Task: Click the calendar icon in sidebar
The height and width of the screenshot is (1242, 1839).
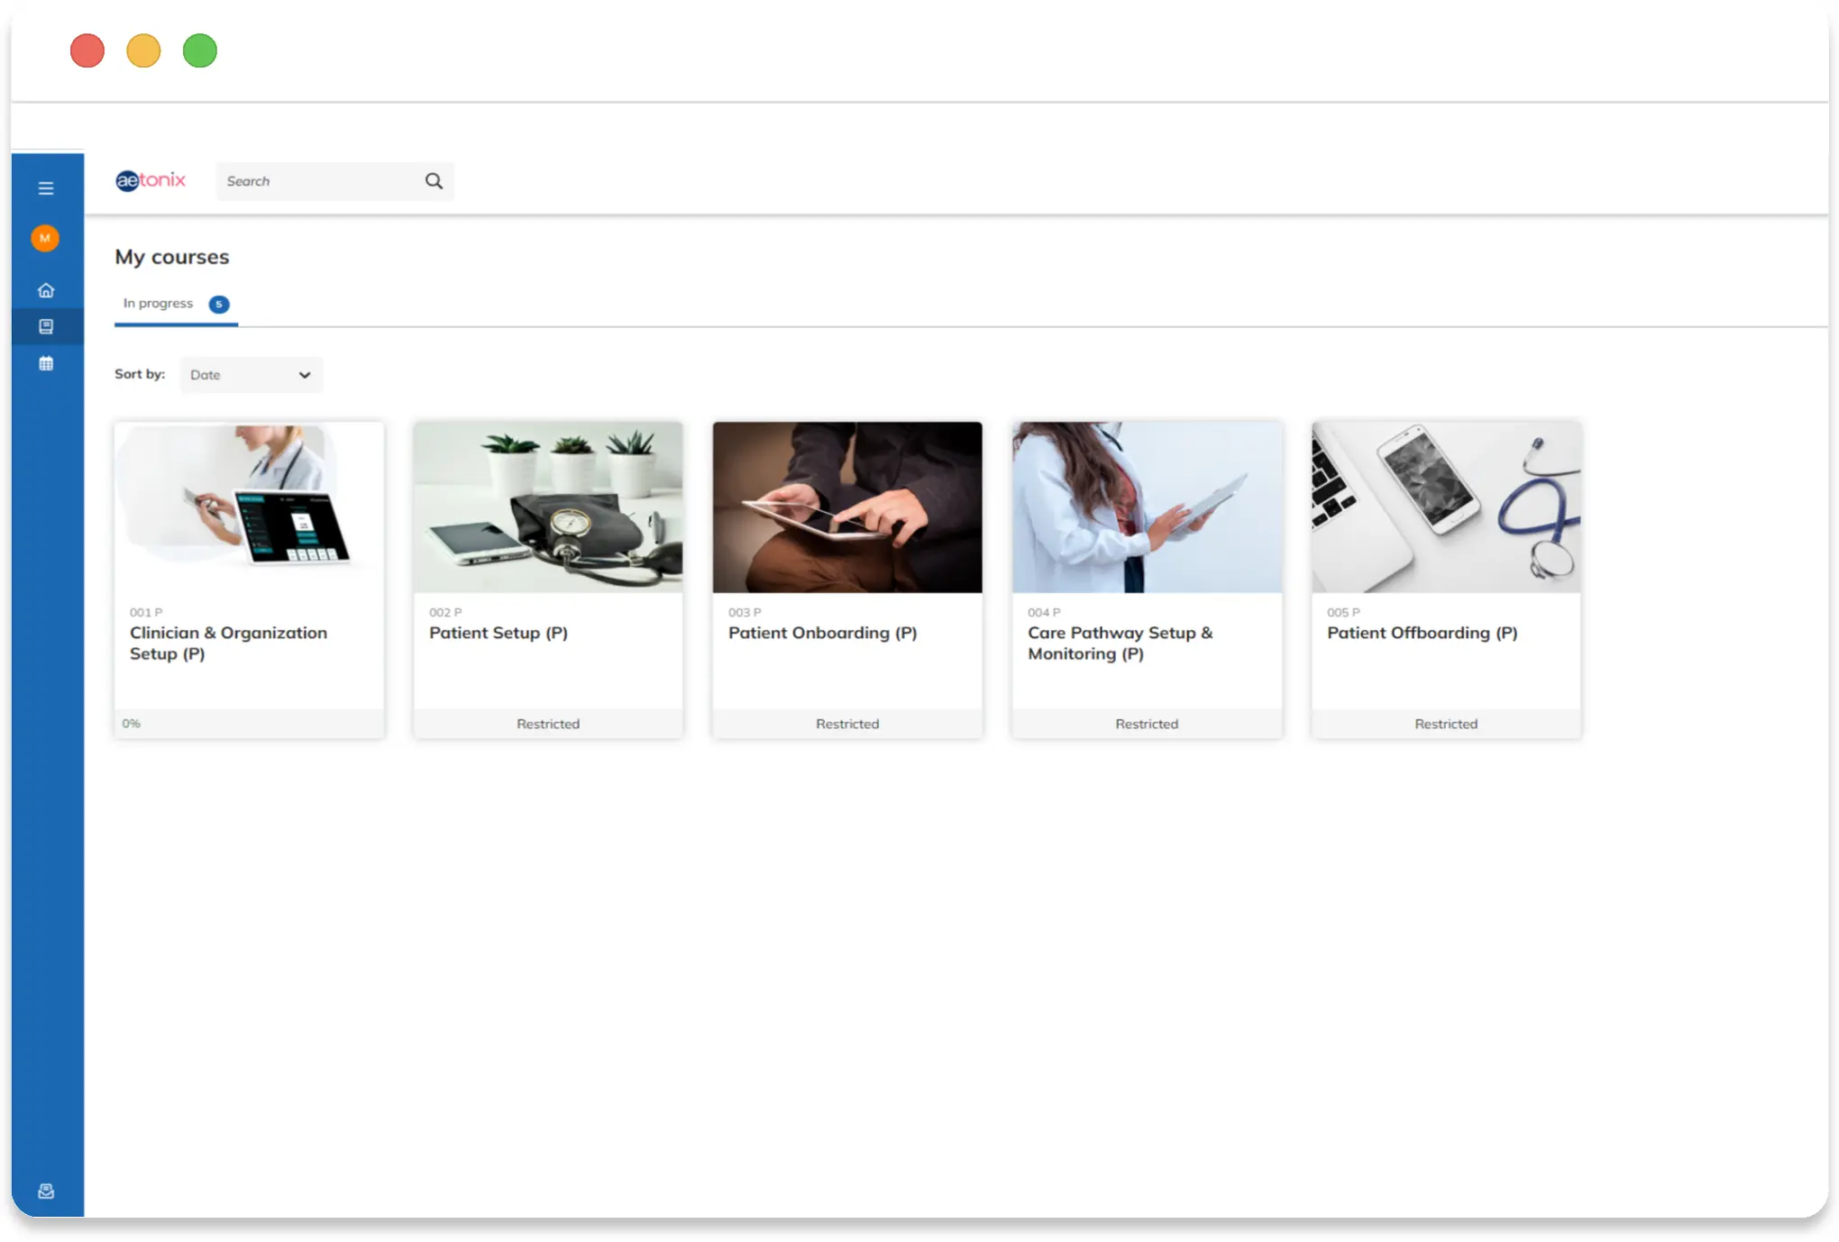Action: coord(47,363)
